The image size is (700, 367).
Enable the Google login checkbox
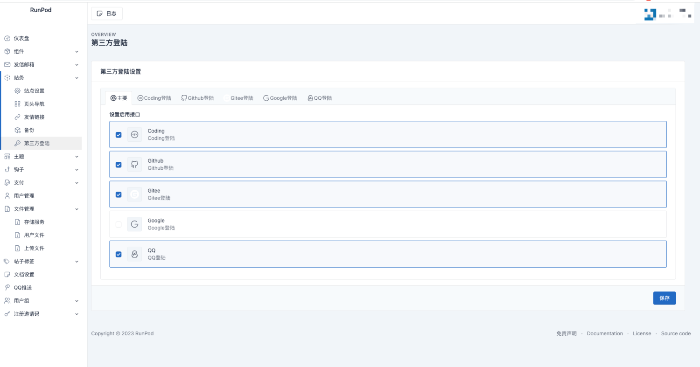point(119,224)
